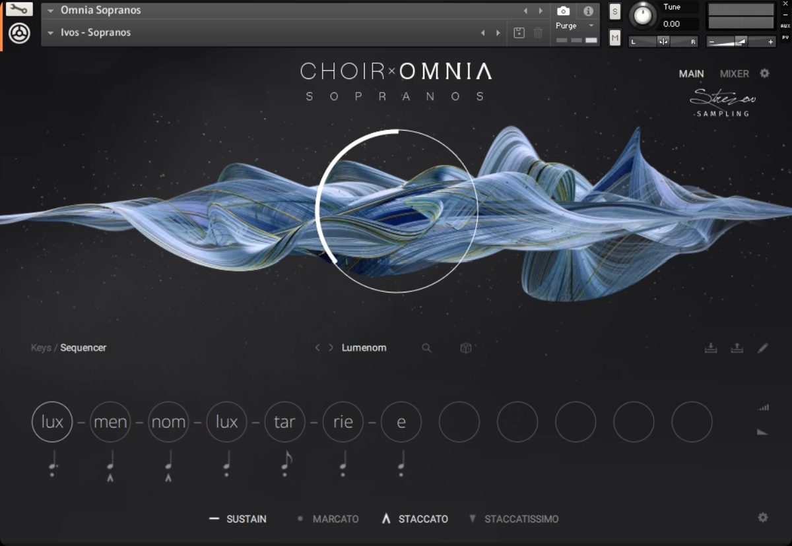Click the Tune value field showing 0.00
Image resolution: width=792 pixels, height=546 pixels.
coord(680,24)
